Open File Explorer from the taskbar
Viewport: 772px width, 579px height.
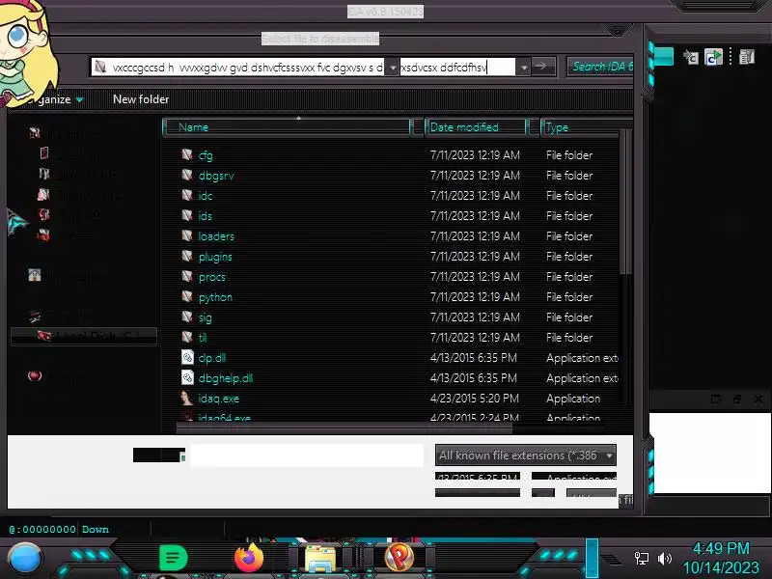click(x=320, y=559)
